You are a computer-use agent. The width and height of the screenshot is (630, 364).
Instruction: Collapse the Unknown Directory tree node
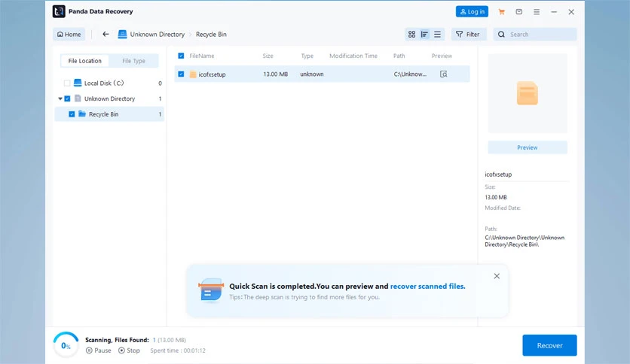click(60, 99)
